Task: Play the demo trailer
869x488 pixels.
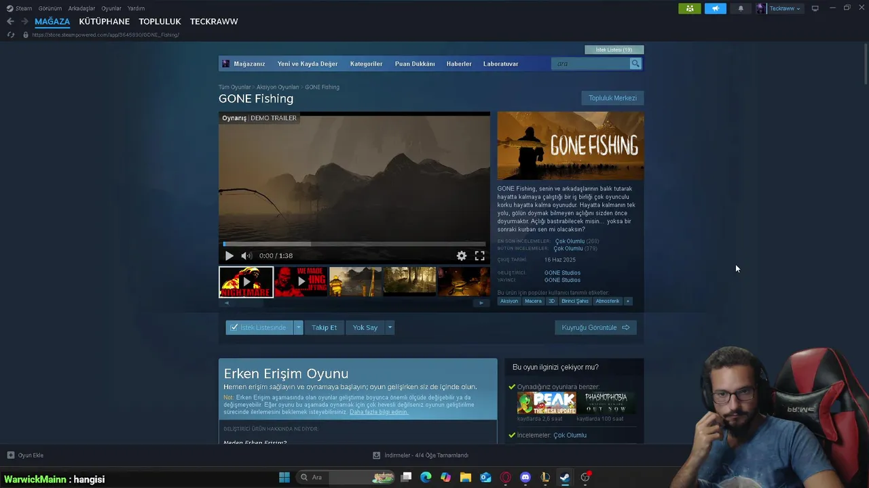Action: (229, 256)
